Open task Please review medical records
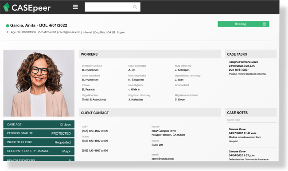The height and width of the screenshot is (171, 288). pyautogui.click(x=247, y=74)
